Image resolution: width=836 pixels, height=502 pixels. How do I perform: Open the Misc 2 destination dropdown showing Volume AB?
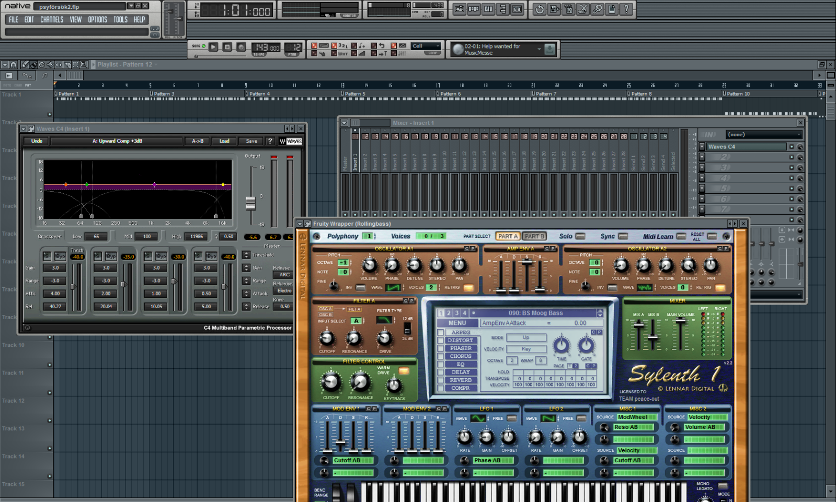pos(704,427)
